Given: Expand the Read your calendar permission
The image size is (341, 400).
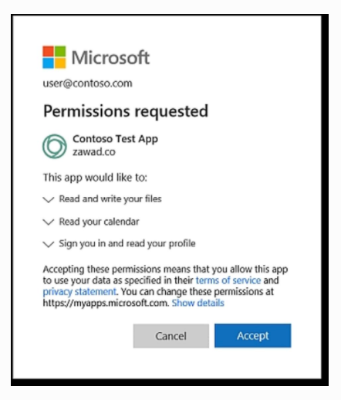Looking at the screenshot, I should pos(49,222).
